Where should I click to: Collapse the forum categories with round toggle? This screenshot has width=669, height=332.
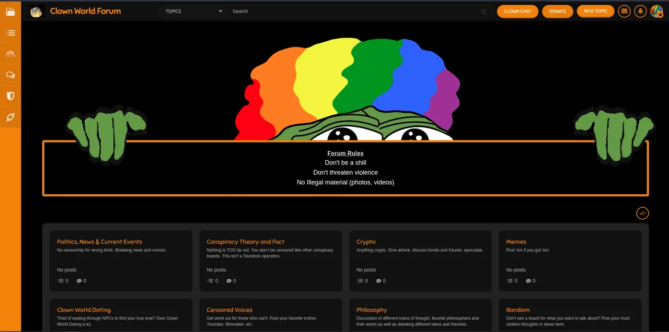[642, 213]
